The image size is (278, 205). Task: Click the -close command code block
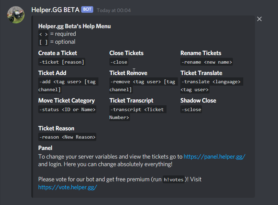(x=119, y=62)
